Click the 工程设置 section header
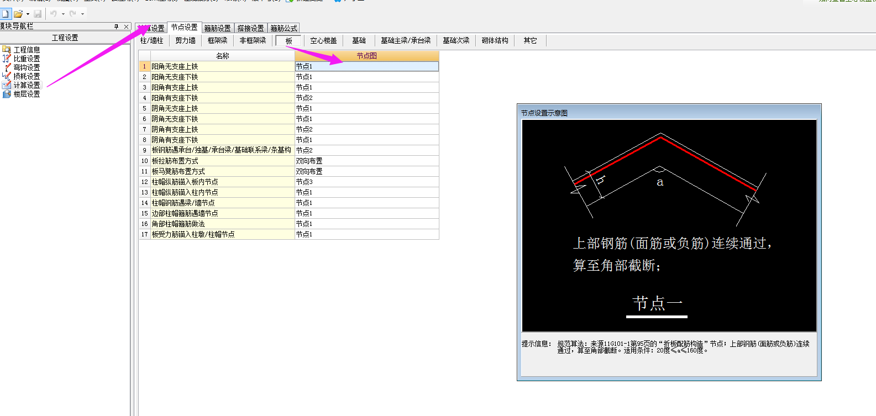Screen dimensions: 876x416 [65, 38]
